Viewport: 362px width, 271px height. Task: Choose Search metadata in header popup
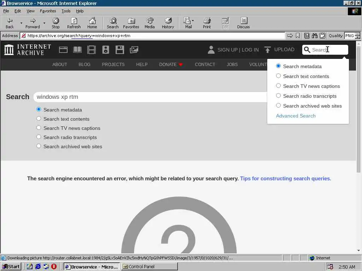279,66
